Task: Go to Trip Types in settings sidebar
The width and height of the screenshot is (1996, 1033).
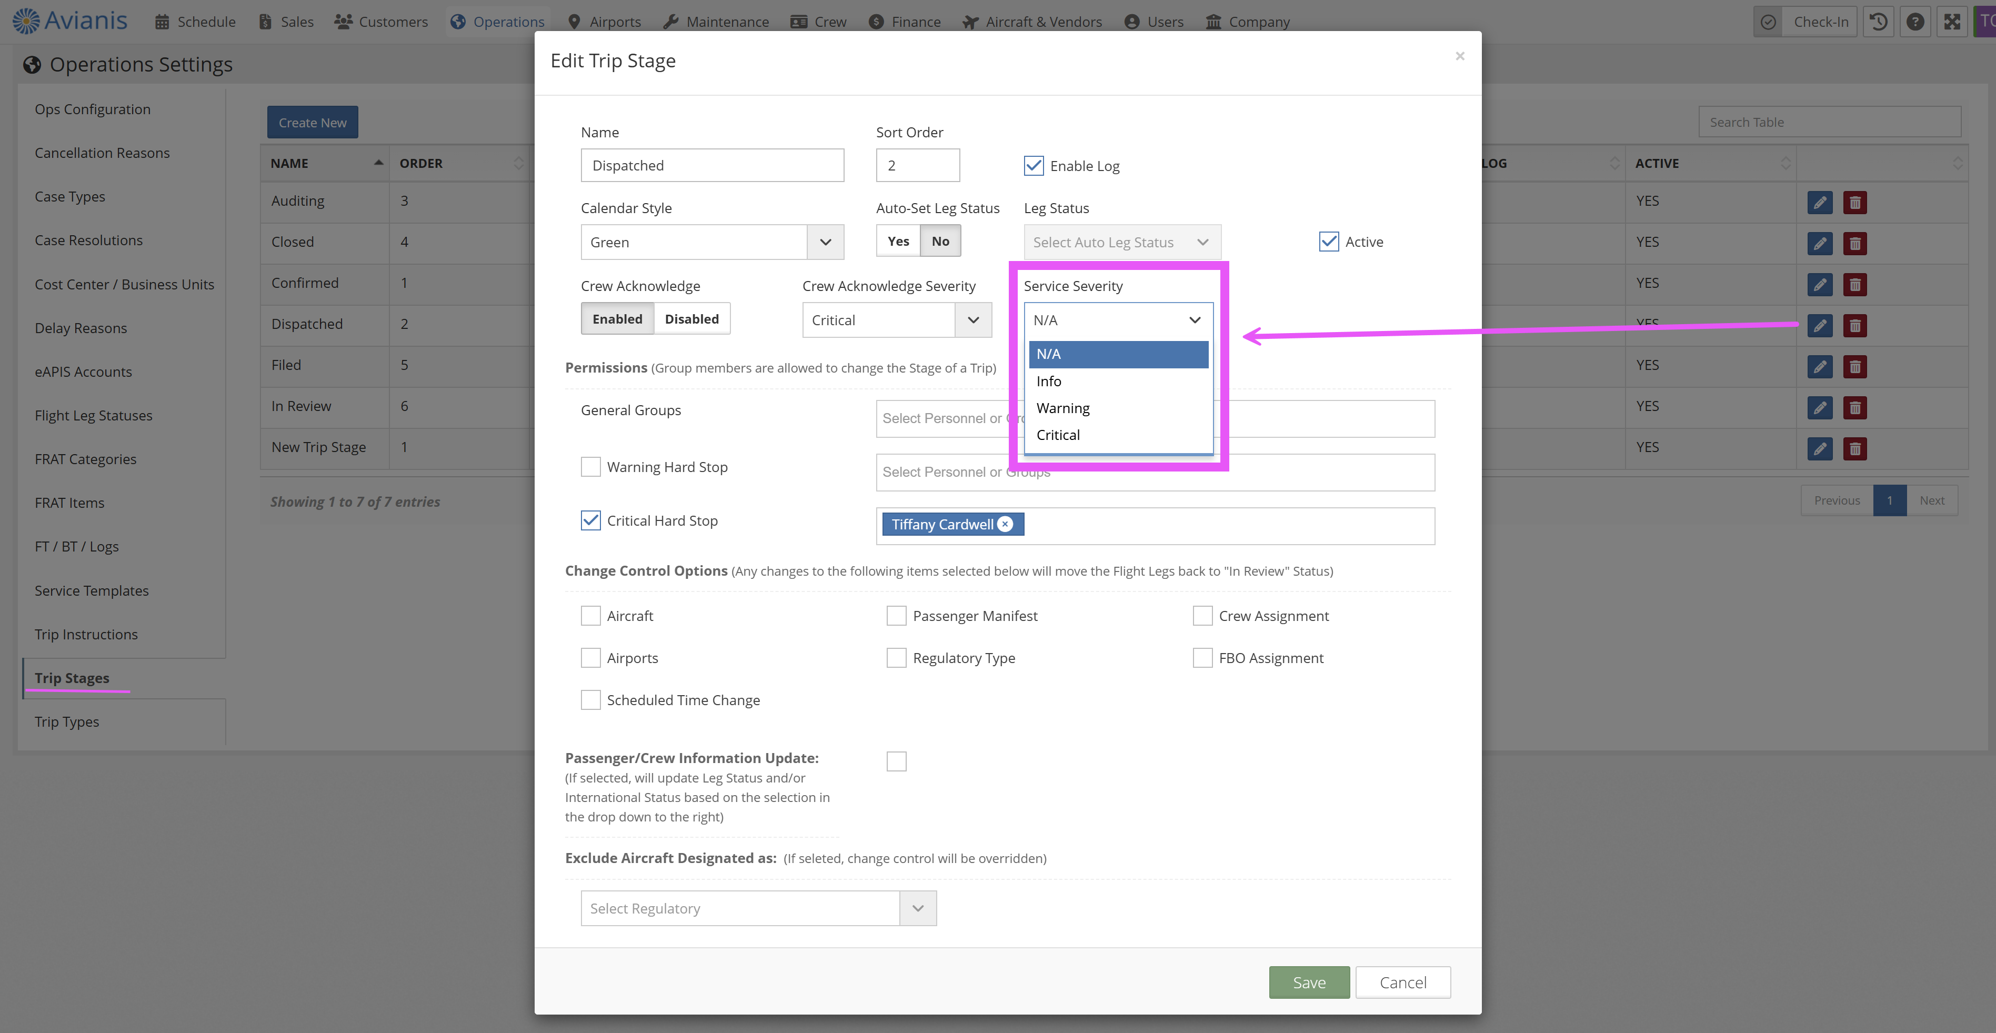Action: pyautogui.click(x=67, y=721)
